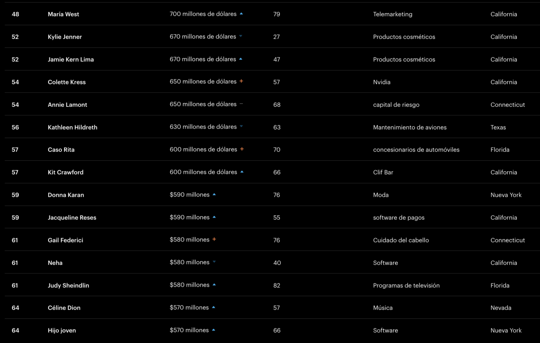Click Kylie Jenner's rank number 52
Viewport: 540px width, 343px height.
point(15,37)
